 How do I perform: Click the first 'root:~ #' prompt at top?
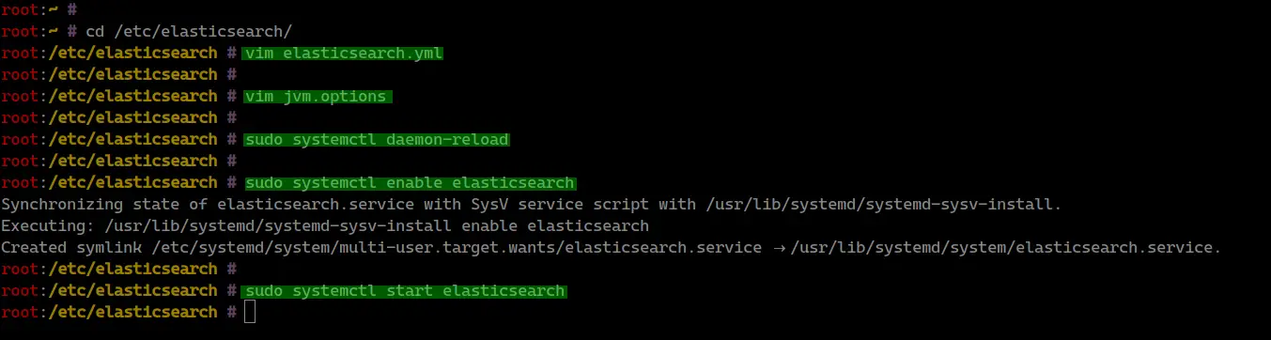(x=34, y=9)
